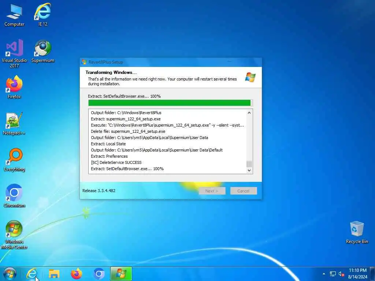
Task: Open the Start menu orb
Action: (10, 274)
